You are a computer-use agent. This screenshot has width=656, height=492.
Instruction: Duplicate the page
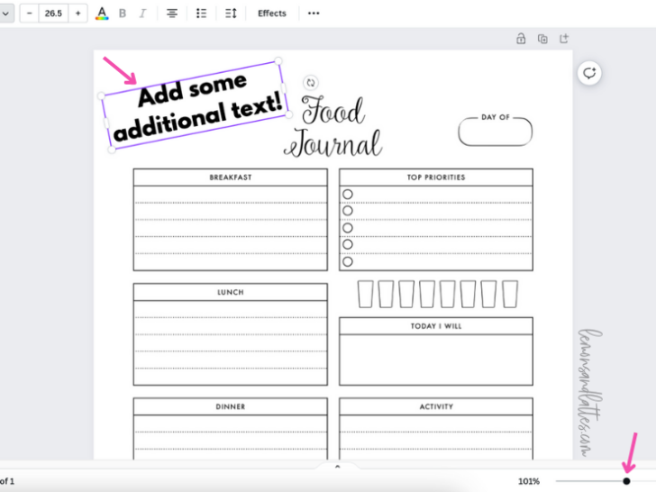pos(542,39)
